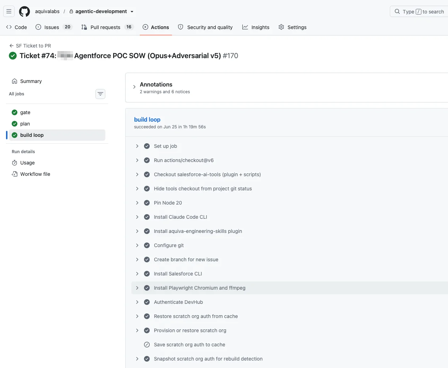The width and height of the screenshot is (448, 368).
Task: Click the green success icon next to gate
Action: (x=15, y=112)
